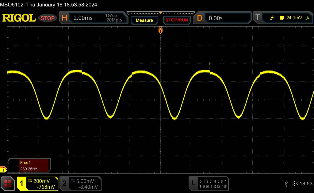314x193 pixels.
Task: Click the rising edge trigger icon
Action: click(x=272, y=18)
